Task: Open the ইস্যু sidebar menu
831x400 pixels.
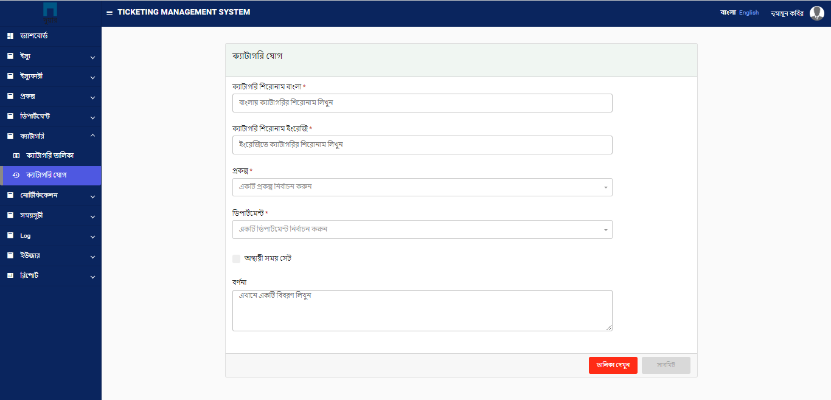Action: 50,56
